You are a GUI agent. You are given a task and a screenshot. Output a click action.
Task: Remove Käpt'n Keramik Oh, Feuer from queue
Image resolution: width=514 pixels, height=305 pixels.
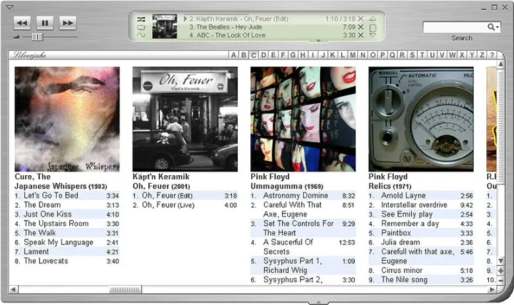pyautogui.click(x=360, y=18)
